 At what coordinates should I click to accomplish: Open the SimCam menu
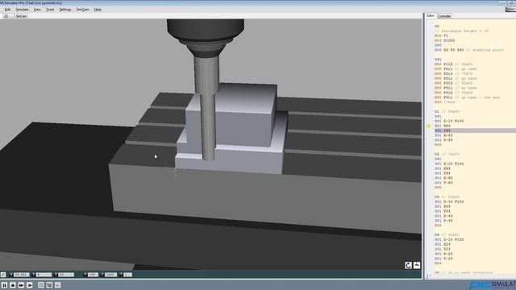coord(82,10)
